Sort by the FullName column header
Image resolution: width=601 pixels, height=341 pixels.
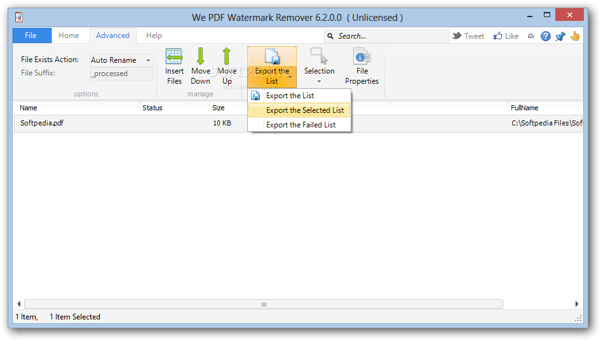(545, 108)
